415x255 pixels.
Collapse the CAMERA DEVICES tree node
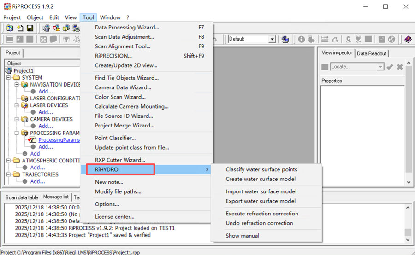[x=17, y=119]
